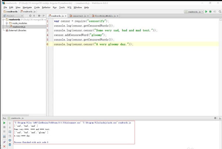Open the readwords.js run configuration dropdown

click(194, 11)
